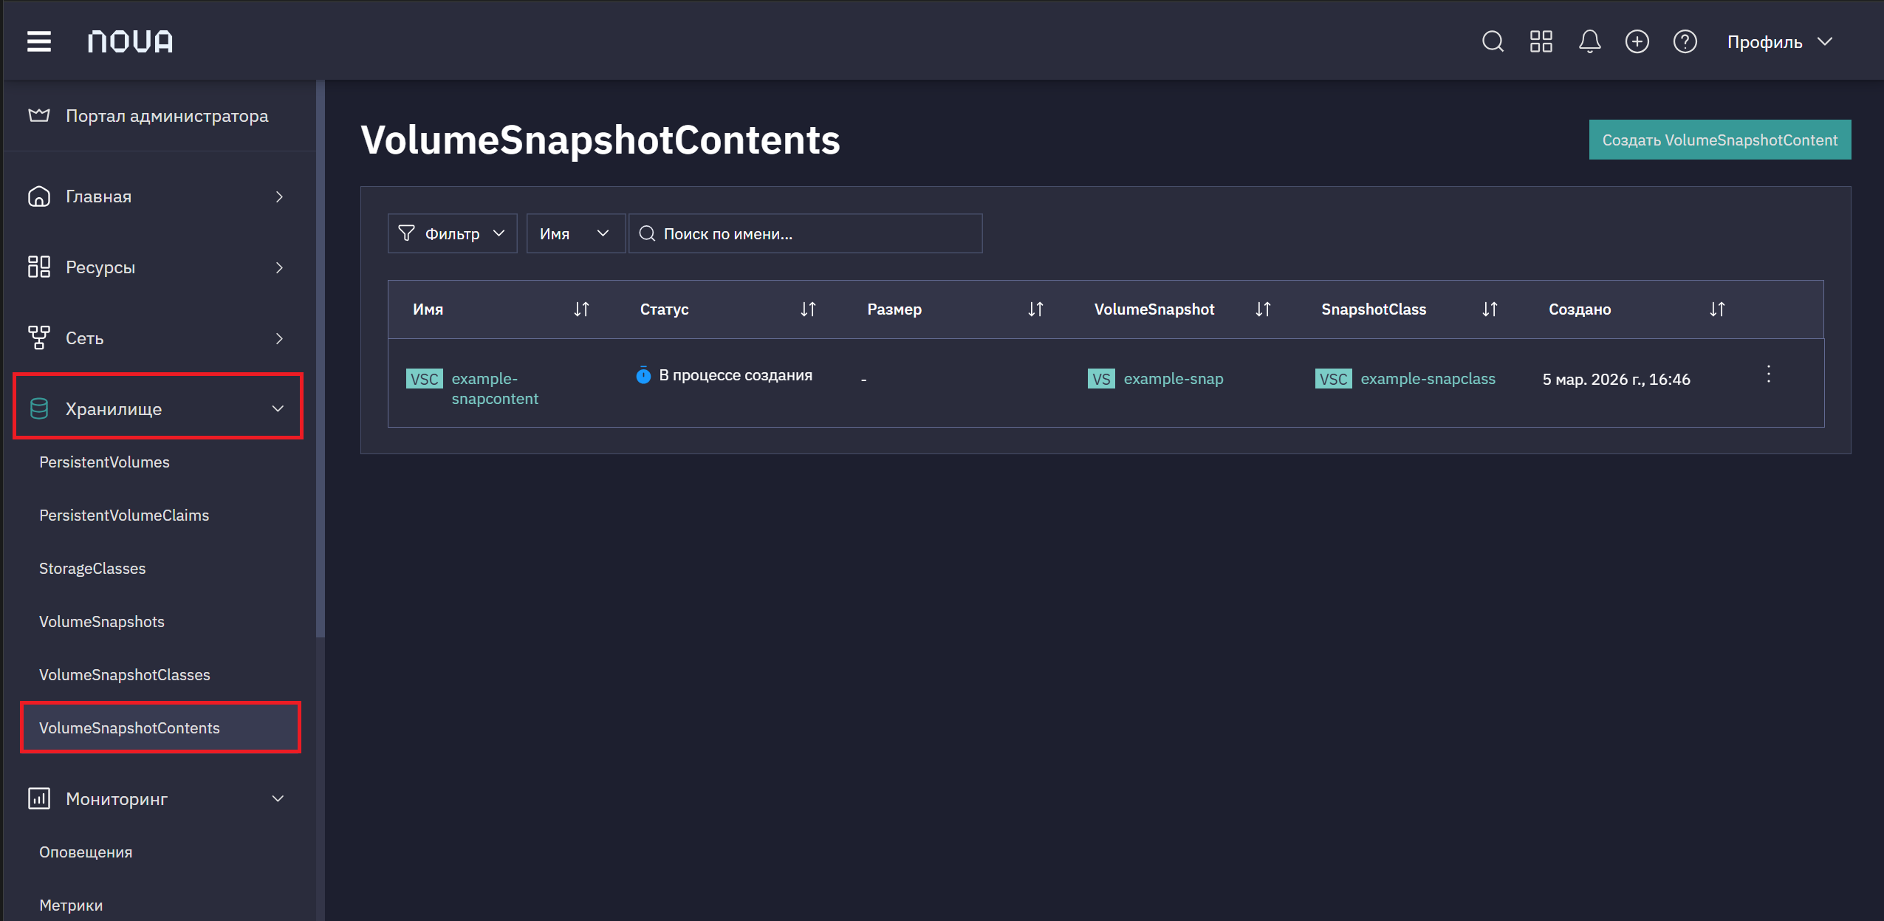Open StorageClasses page
1884x921 pixels.
(x=92, y=569)
